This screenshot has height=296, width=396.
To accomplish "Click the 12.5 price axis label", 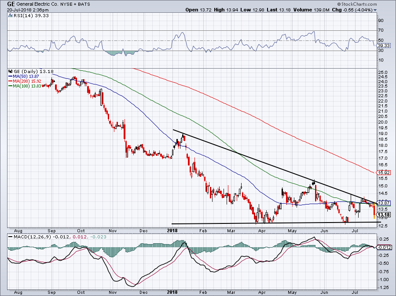I will tap(383, 226).
